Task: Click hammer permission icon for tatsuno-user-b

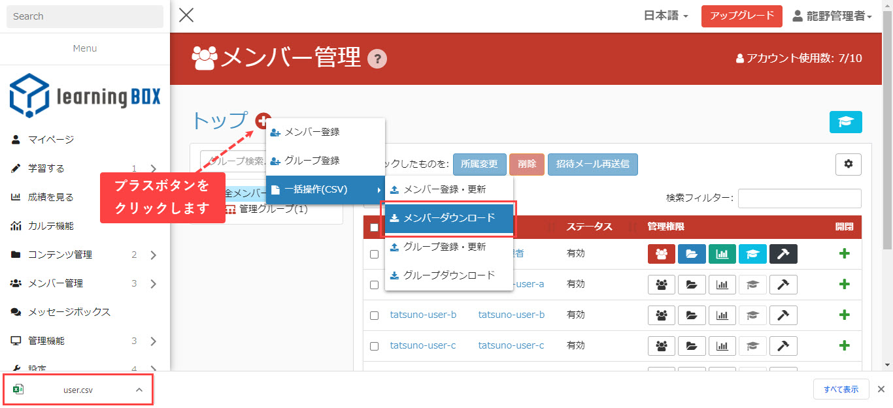Action: 783,315
